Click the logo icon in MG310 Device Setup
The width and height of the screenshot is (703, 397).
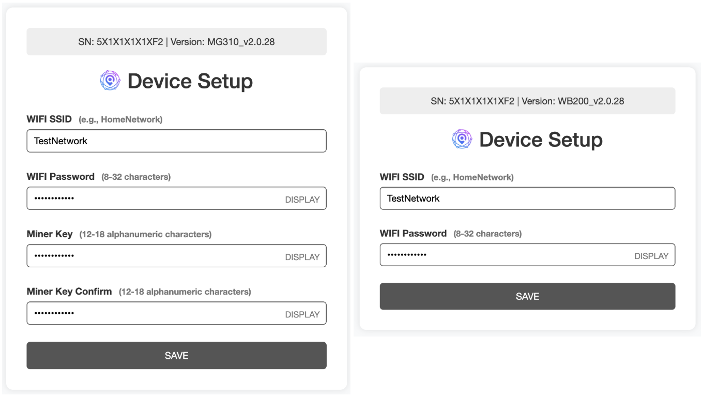pos(110,81)
